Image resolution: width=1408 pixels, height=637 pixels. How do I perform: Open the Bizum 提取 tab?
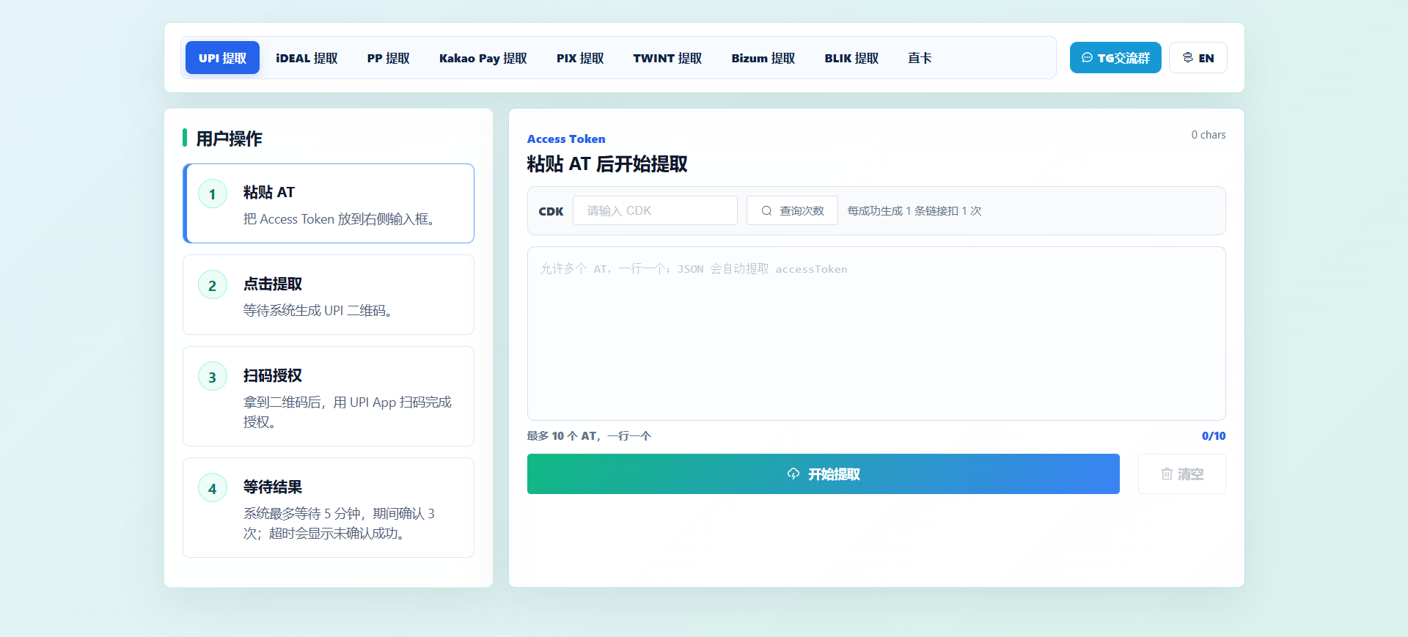[763, 58]
